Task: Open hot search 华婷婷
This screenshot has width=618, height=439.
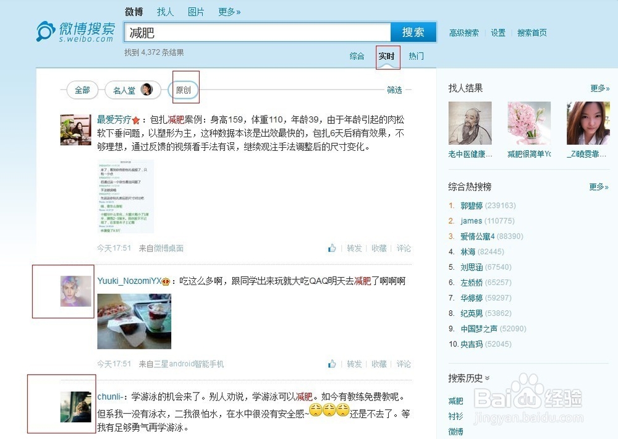Action: pos(472,298)
